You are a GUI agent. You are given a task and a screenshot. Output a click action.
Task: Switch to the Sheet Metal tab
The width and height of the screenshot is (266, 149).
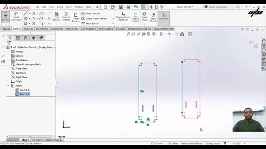pyautogui.click(x=42, y=29)
